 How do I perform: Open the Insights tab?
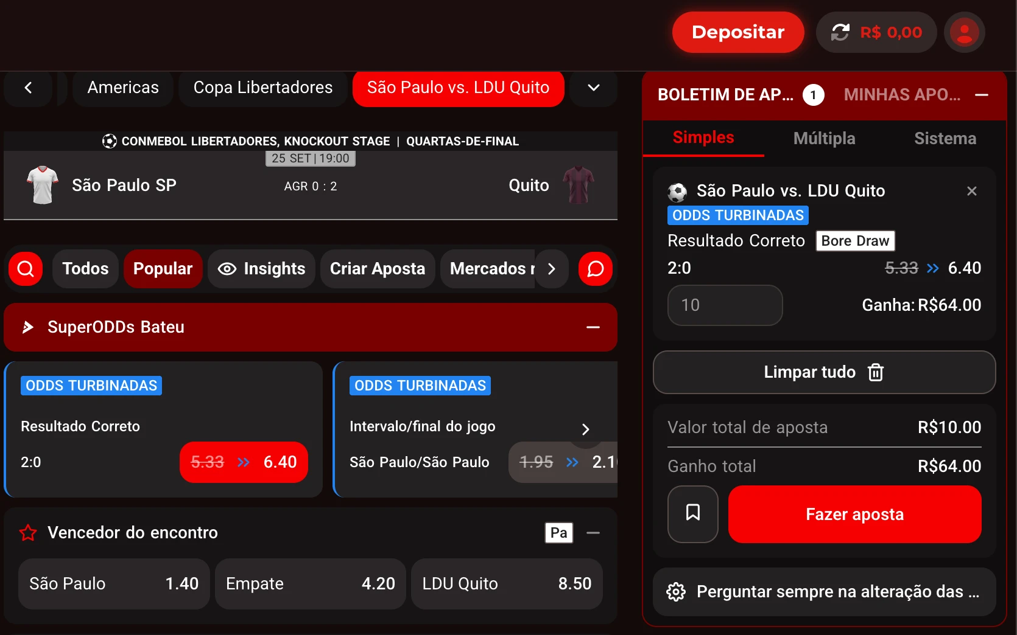pos(262,269)
